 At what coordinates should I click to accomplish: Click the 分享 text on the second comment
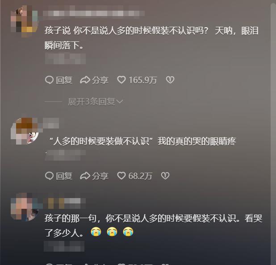point(100,176)
